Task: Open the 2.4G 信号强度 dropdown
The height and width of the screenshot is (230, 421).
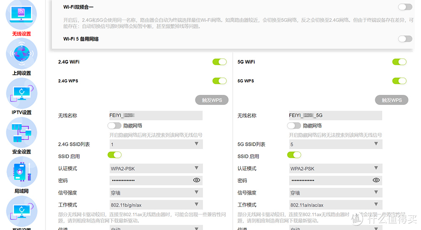Action: click(156, 193)
